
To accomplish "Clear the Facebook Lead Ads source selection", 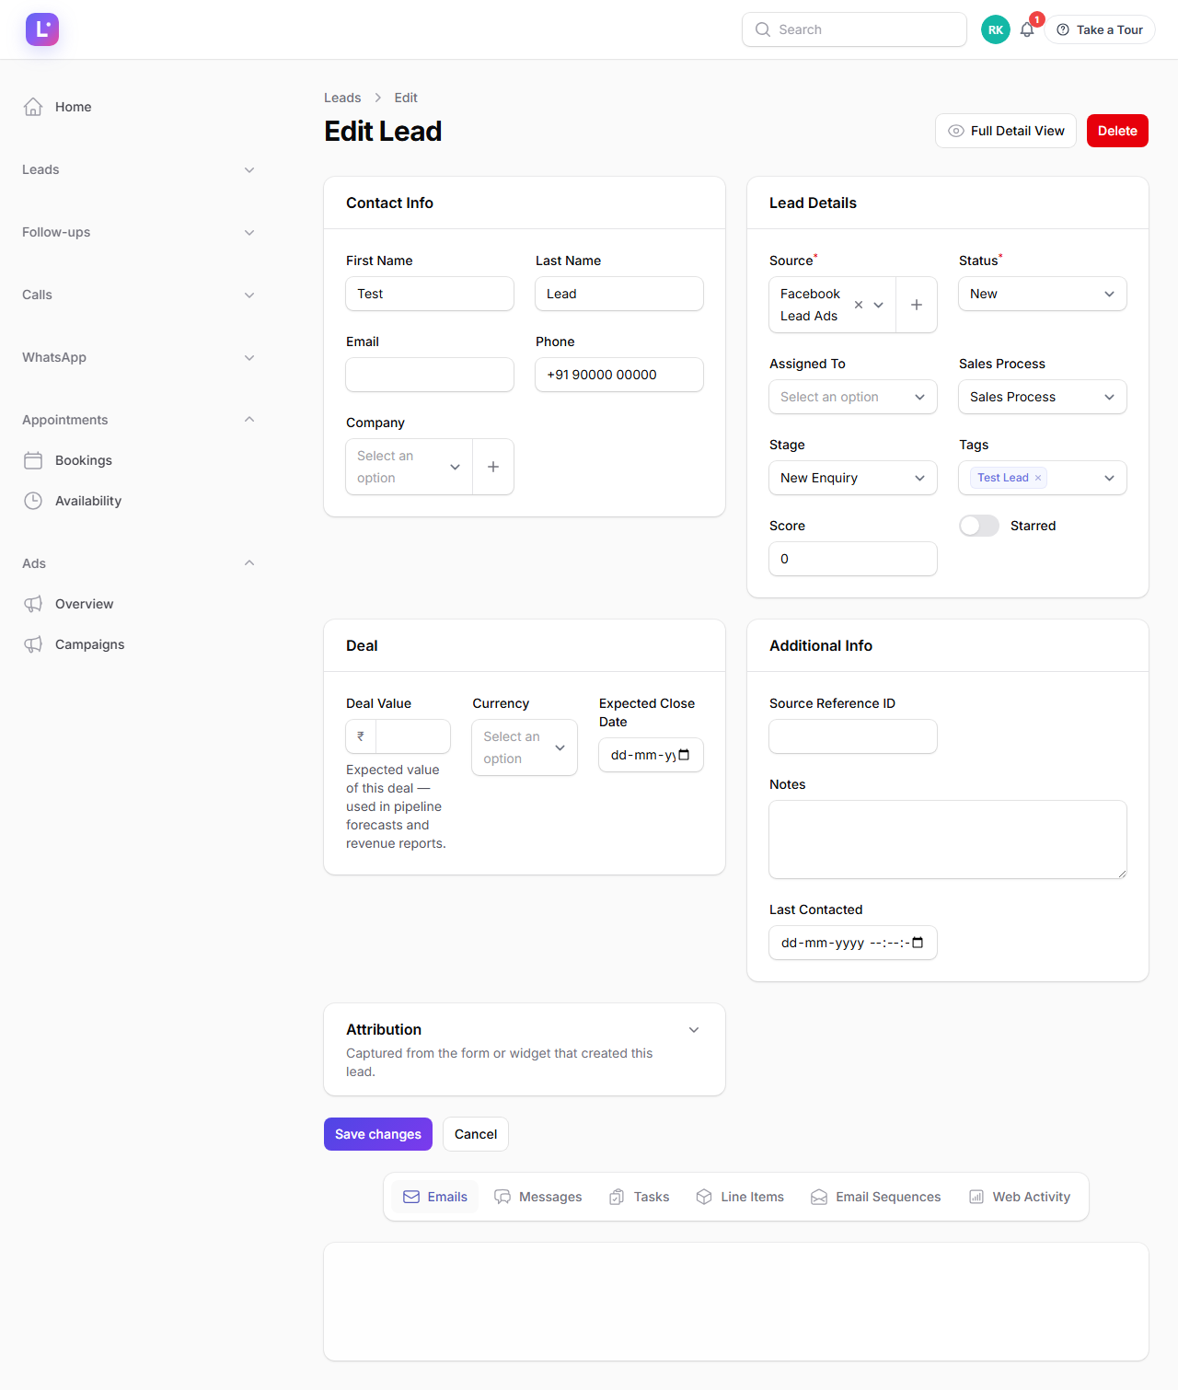I will (859, 305).
